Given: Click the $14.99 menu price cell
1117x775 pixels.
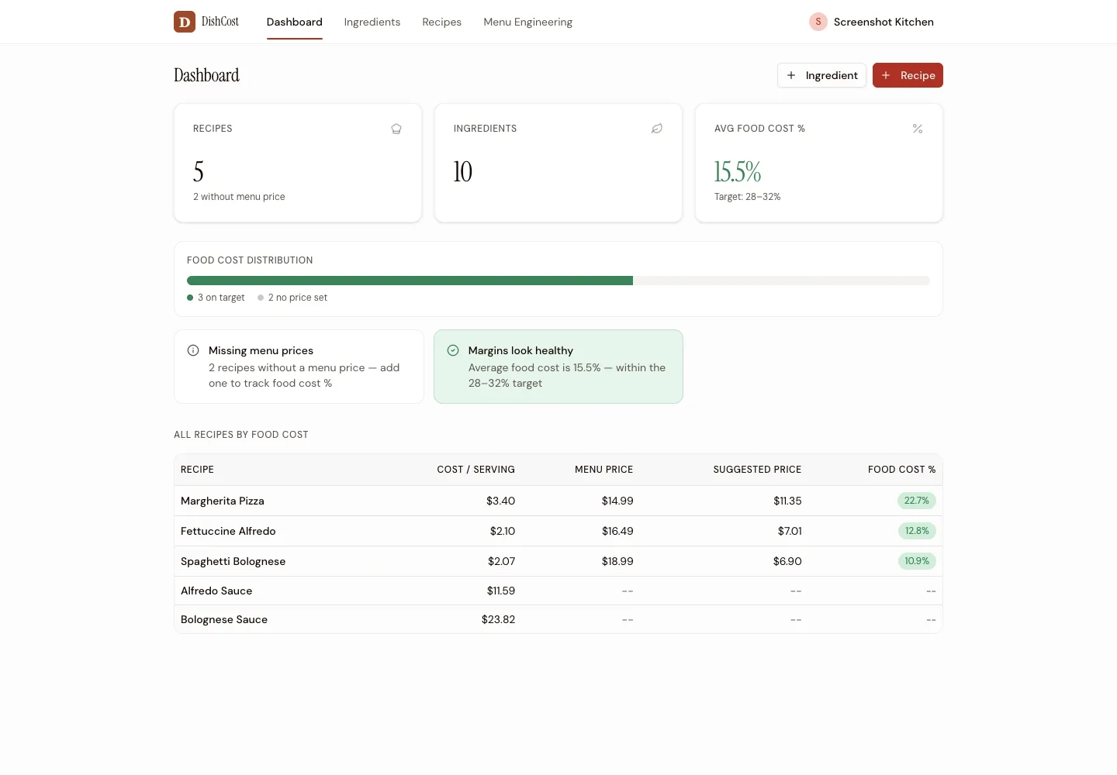Looking at the screenshot, I should [x=617, y=501].
